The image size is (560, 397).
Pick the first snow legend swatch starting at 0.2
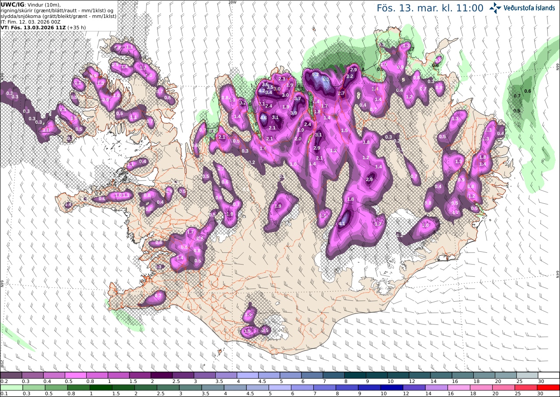(x=11, y=375)
